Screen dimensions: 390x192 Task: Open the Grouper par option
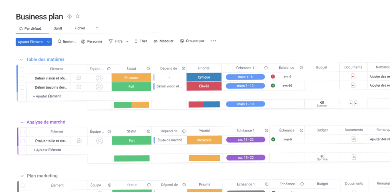tap(192, 41)
